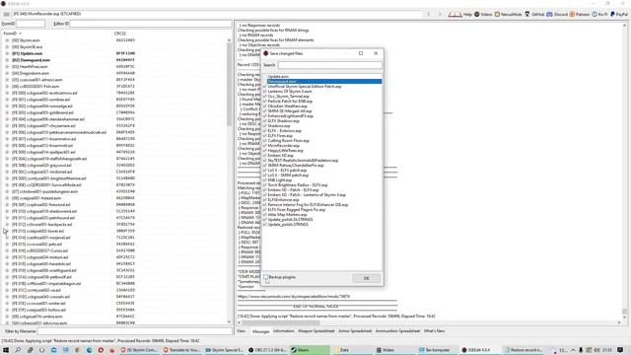Uncheck Obsidian Weathers.esp in save list
The height and width of the screenshot is (355, 631).
click(x=265, y=106)
